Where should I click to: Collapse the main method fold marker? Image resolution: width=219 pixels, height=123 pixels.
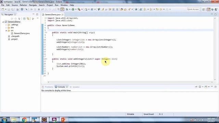47,32
